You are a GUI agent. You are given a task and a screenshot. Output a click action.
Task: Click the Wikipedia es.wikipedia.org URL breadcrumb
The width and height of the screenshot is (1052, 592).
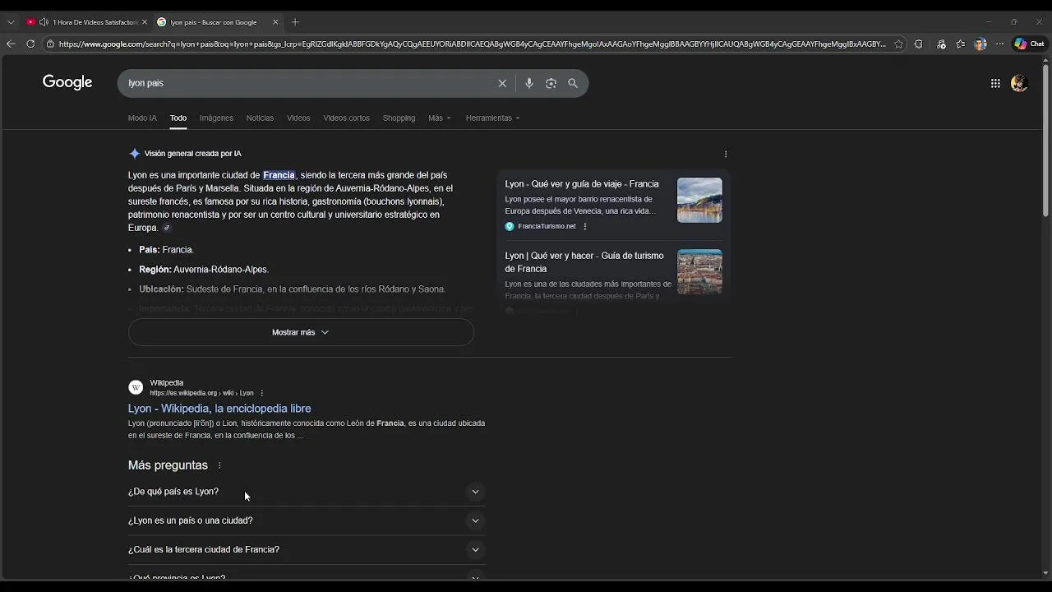pos(201,393)
